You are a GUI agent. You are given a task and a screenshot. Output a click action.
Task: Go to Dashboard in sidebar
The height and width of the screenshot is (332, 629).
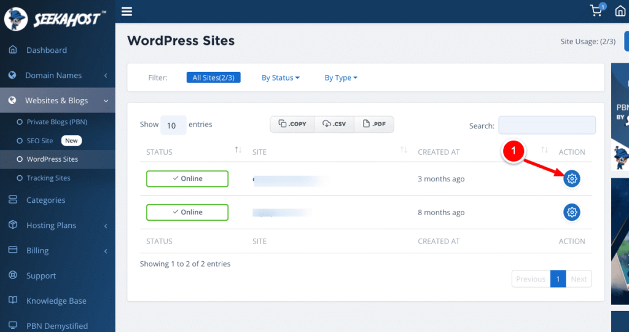click(47, 50)
